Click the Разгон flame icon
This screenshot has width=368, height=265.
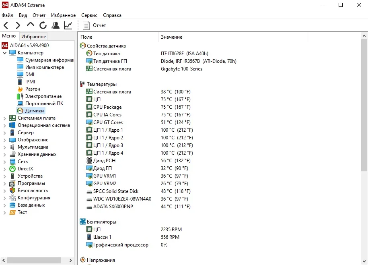pos(20,89)
